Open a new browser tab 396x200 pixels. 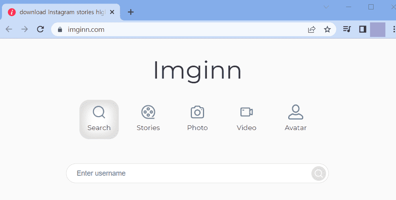coord(131,12)
